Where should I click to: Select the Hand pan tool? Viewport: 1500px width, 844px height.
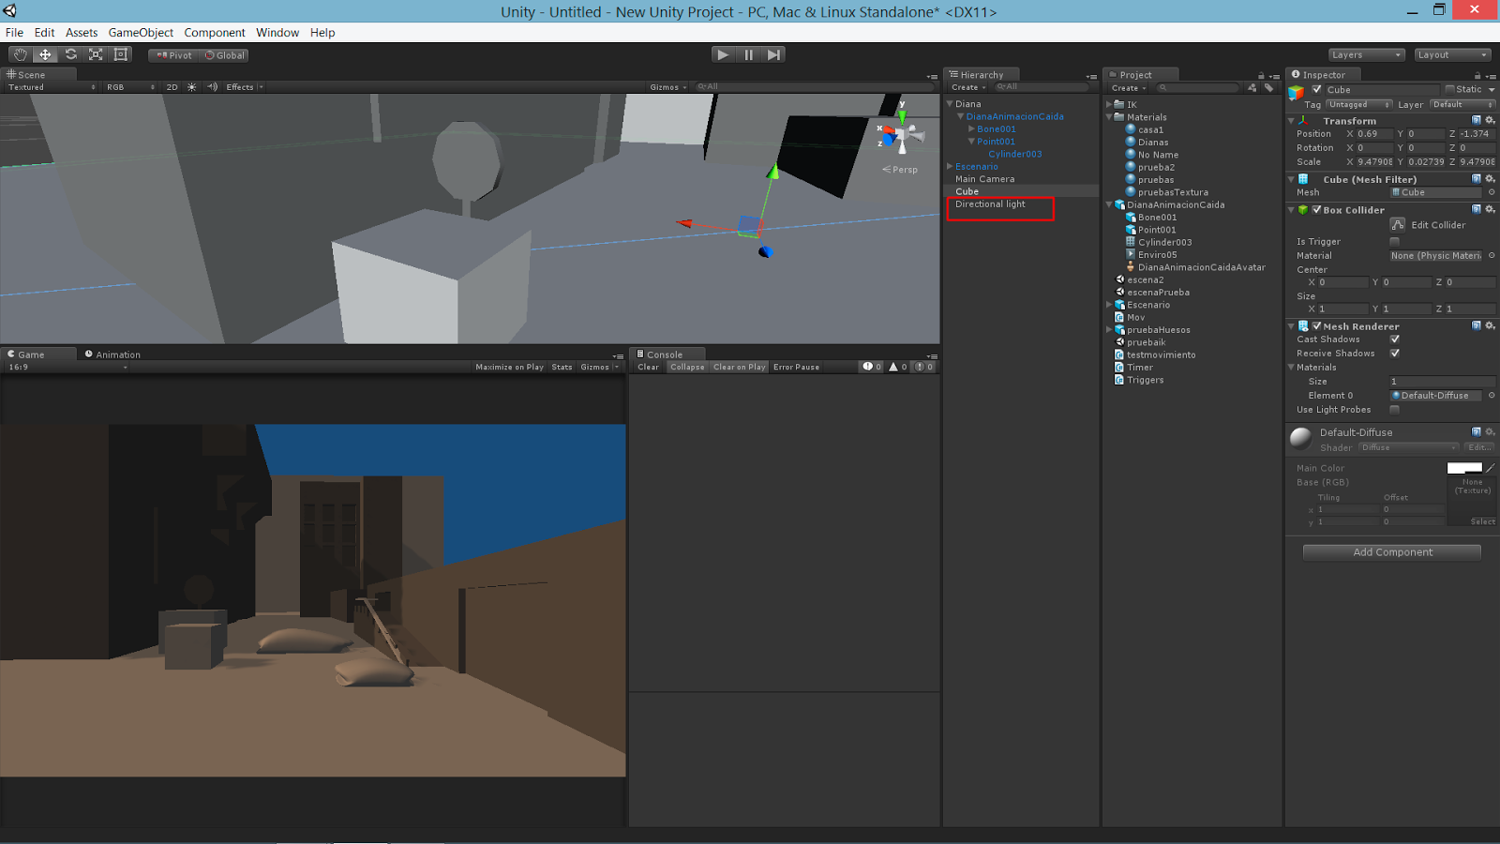click(x=20, y=54)
